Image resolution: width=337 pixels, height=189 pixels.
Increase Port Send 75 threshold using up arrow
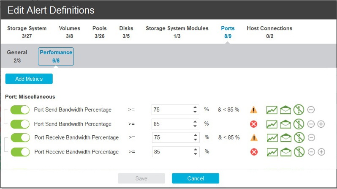[195, 107]
